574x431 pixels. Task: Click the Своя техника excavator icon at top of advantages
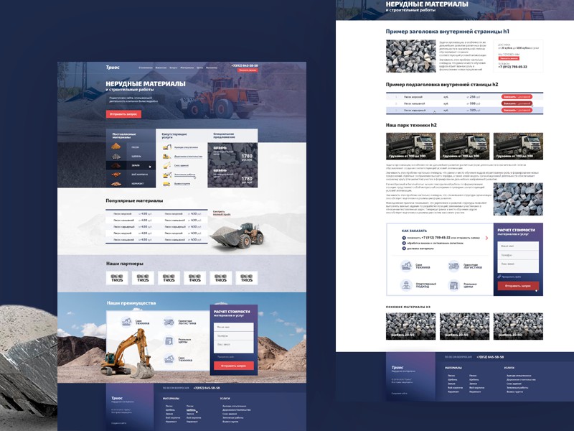click(126, 322)
